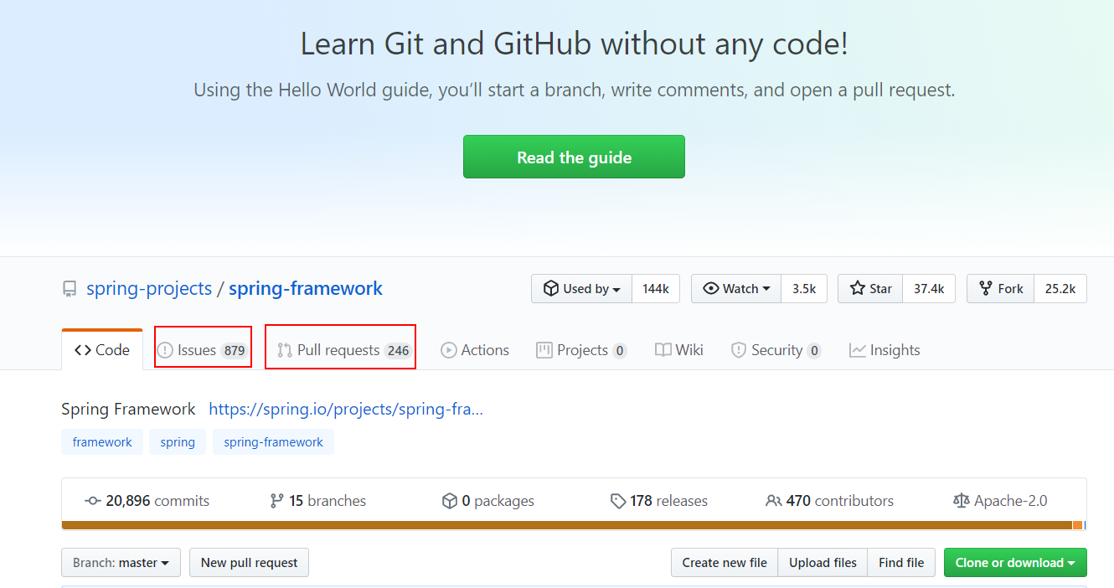Viewport: 1114px width, 588px height.
Task: Open the Actions tab
Action: tap(475, 350)
